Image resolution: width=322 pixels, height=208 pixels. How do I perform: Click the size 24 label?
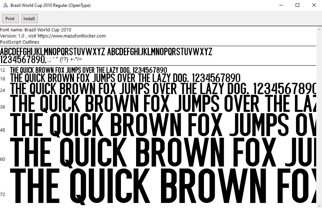point(3,90)
